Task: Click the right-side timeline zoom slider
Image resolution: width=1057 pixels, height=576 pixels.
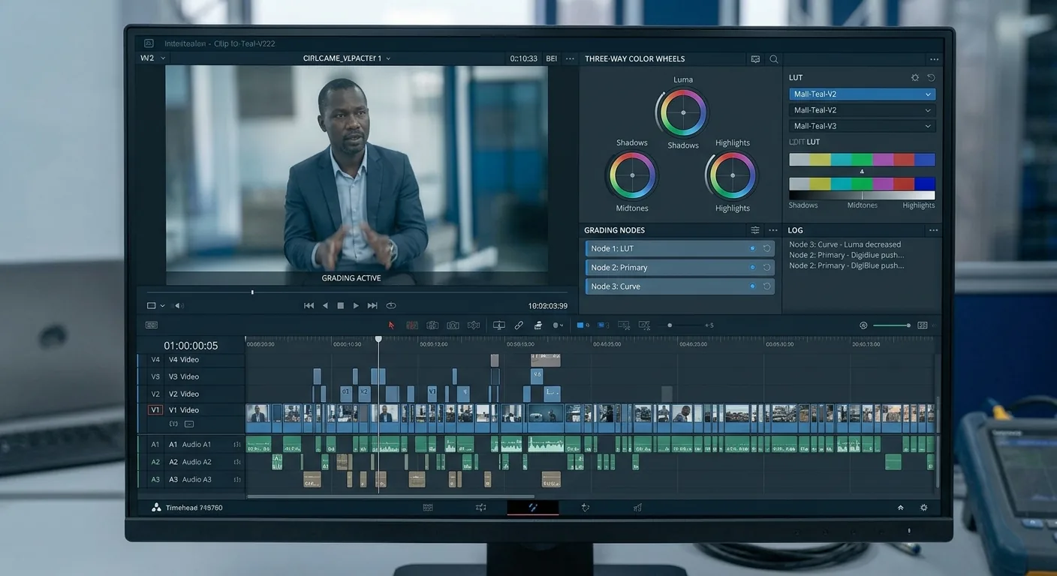Action: (x=892, y=325)
